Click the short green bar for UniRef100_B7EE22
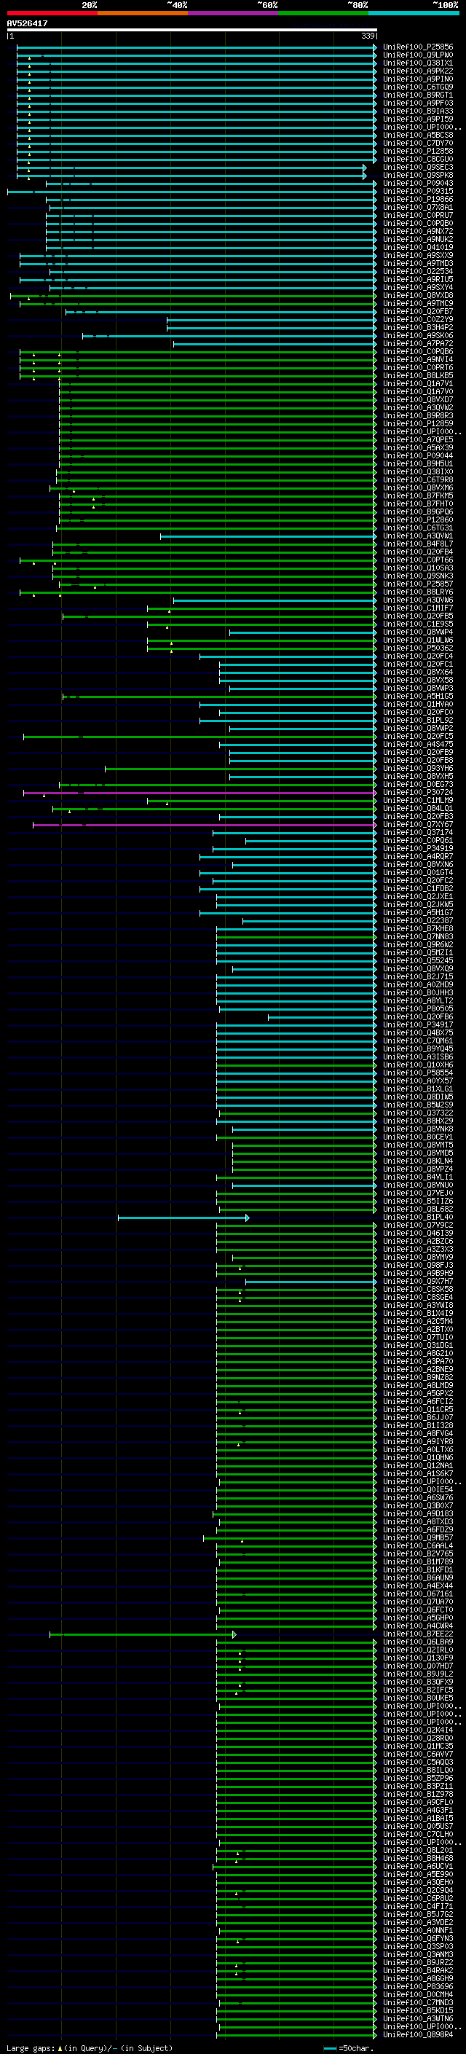The height and width of the screenshot is (2054, 466). [143, 1634]
